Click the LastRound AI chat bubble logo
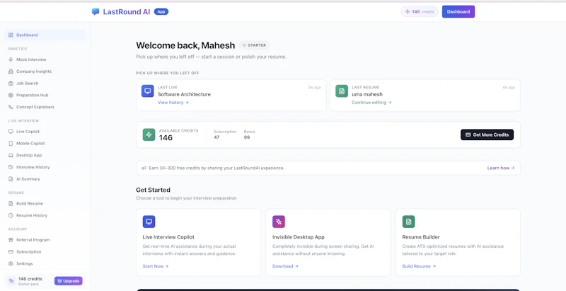This screenshot has height=291, width=566. click(96, 11)
